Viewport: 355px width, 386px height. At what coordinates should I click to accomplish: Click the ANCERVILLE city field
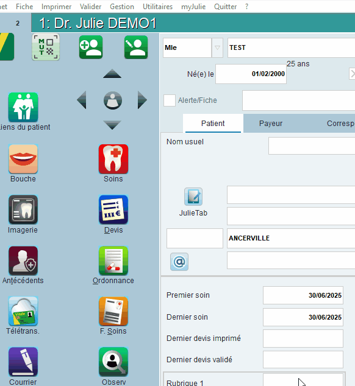[291, 238]
